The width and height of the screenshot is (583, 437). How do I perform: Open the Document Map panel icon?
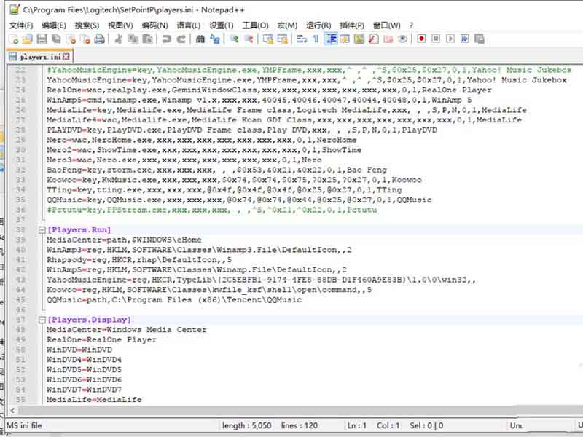(x=359, y=39)
